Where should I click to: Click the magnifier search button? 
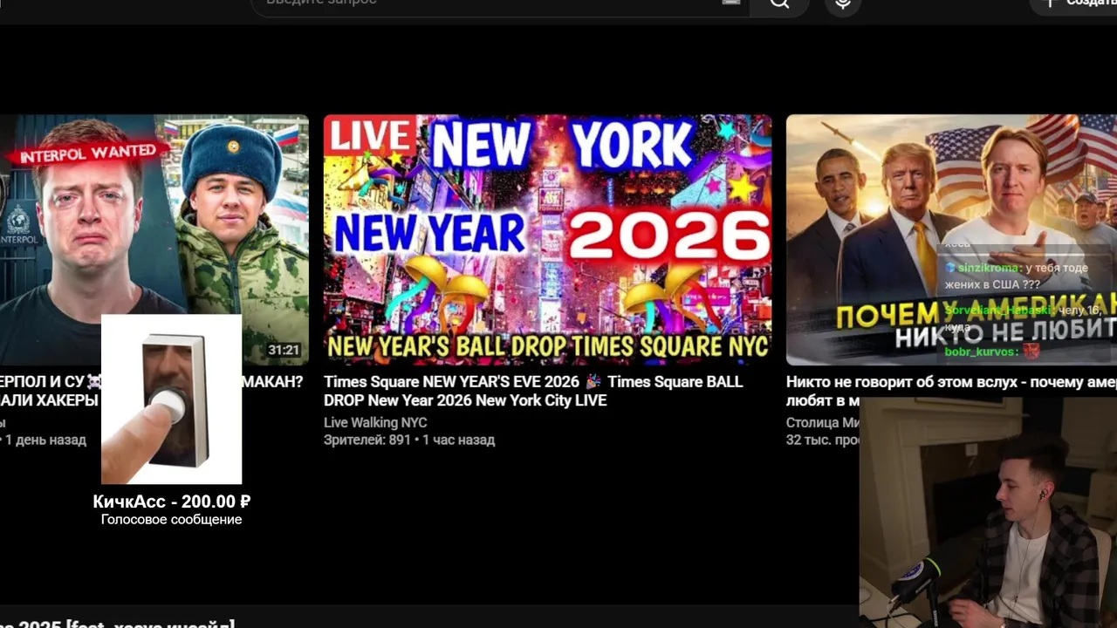[x=779, y=4]
